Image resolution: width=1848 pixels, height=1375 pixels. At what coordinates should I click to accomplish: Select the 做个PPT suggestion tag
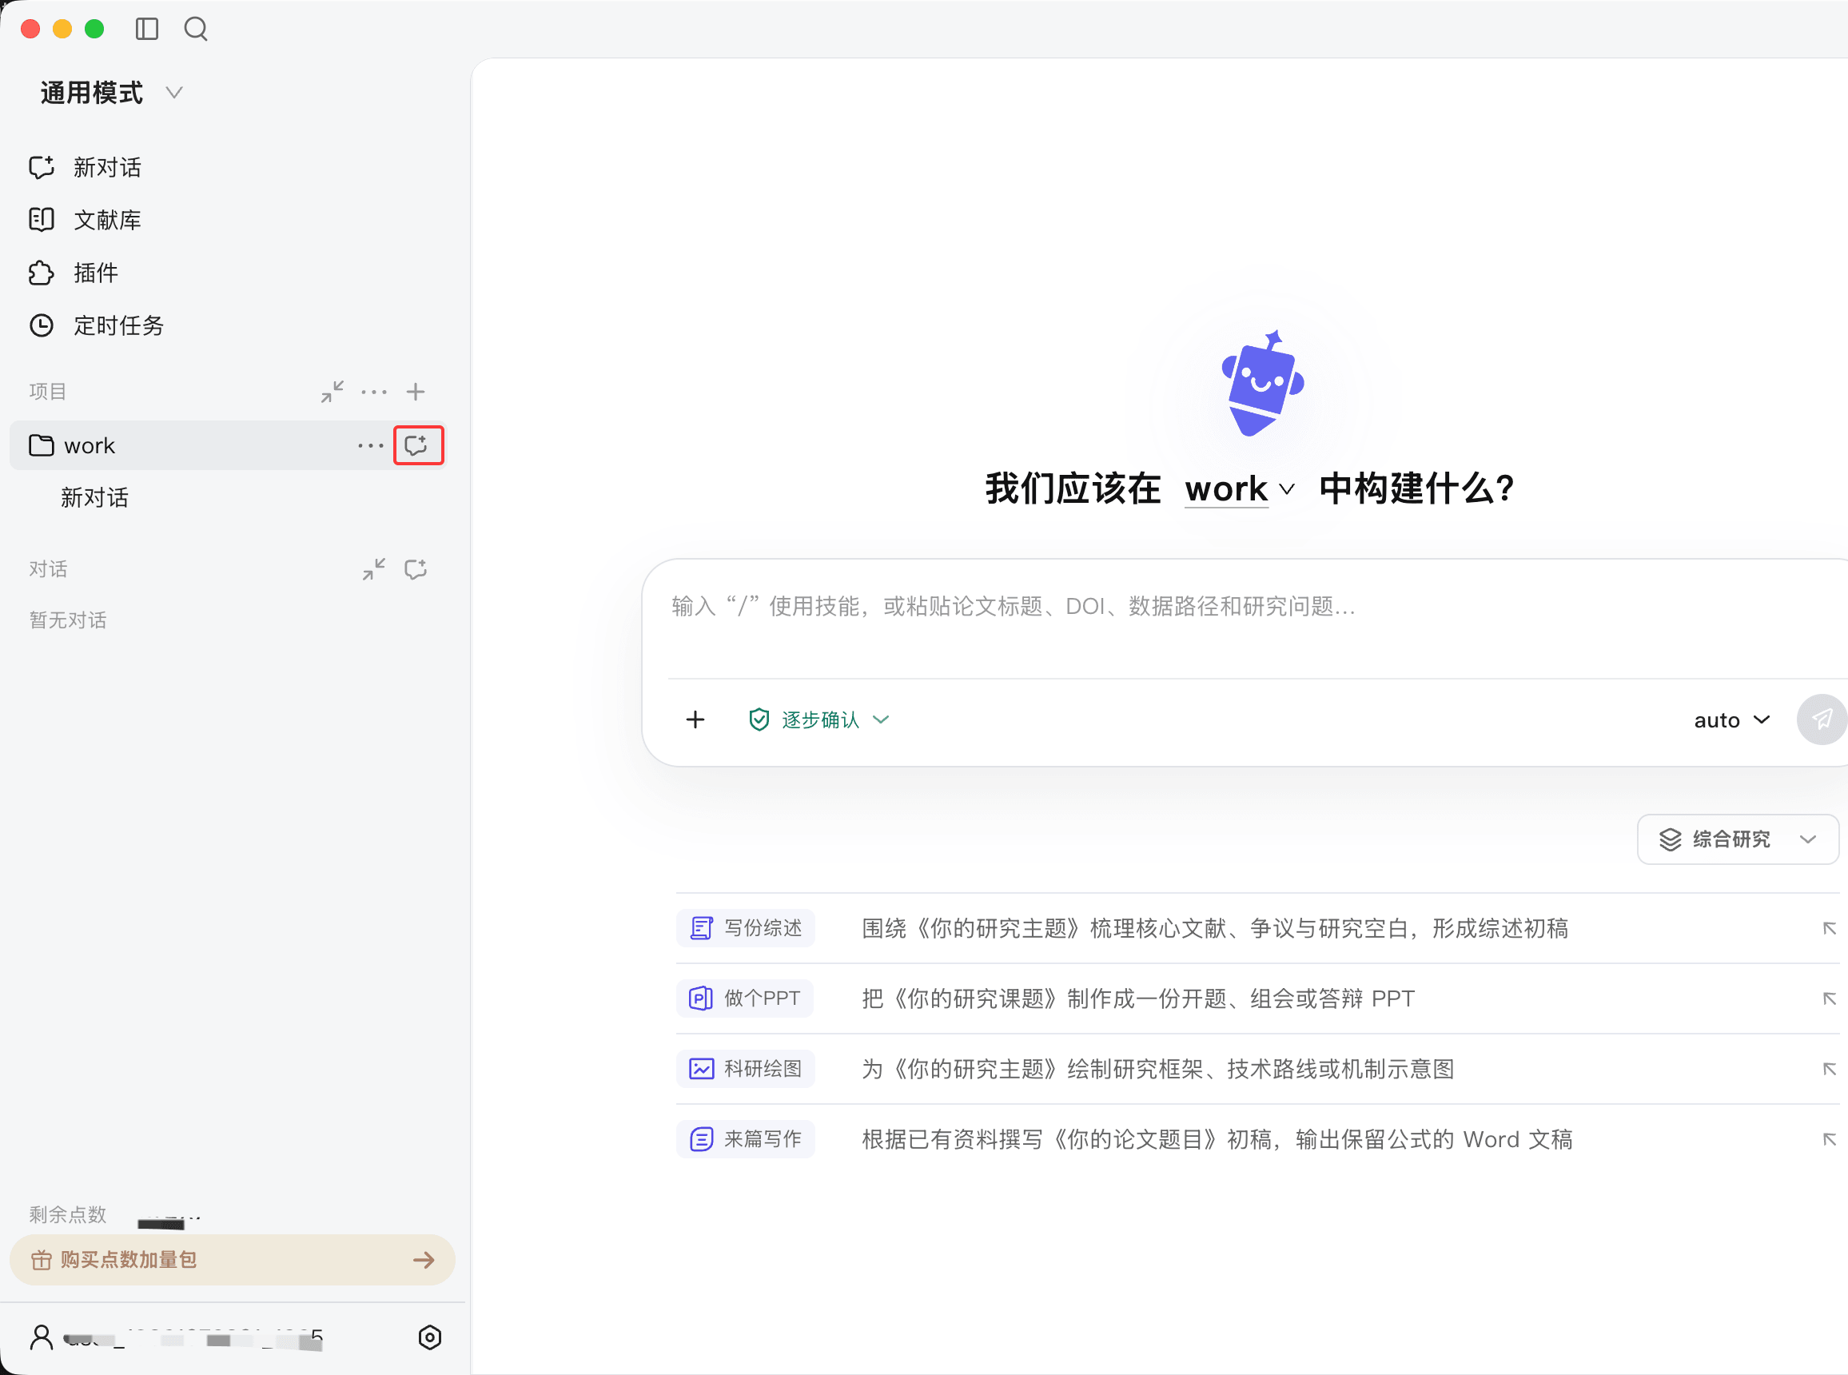coord(745,998)
